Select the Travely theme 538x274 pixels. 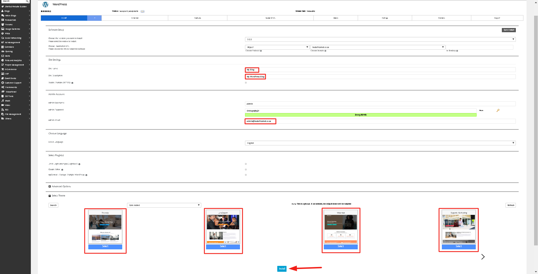point(105,246)
